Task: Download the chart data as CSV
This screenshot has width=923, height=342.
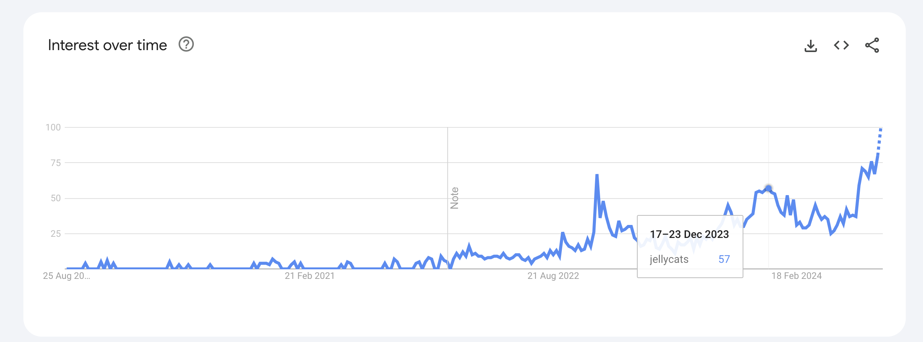Action: click(x=810, y=46)
